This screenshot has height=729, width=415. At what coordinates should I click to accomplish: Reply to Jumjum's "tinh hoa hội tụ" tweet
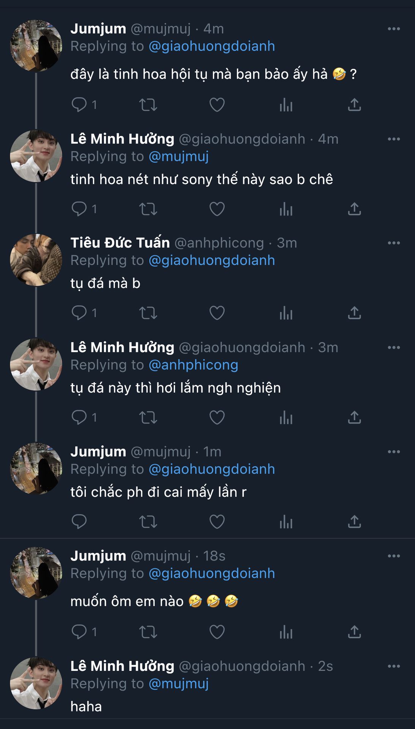tap(79, 104)
